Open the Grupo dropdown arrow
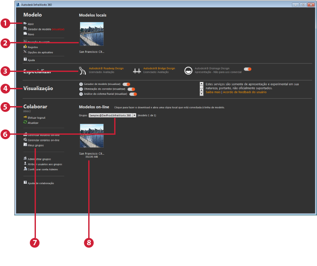The width and height of the screenshot is (317, 266). coord(134,116)
